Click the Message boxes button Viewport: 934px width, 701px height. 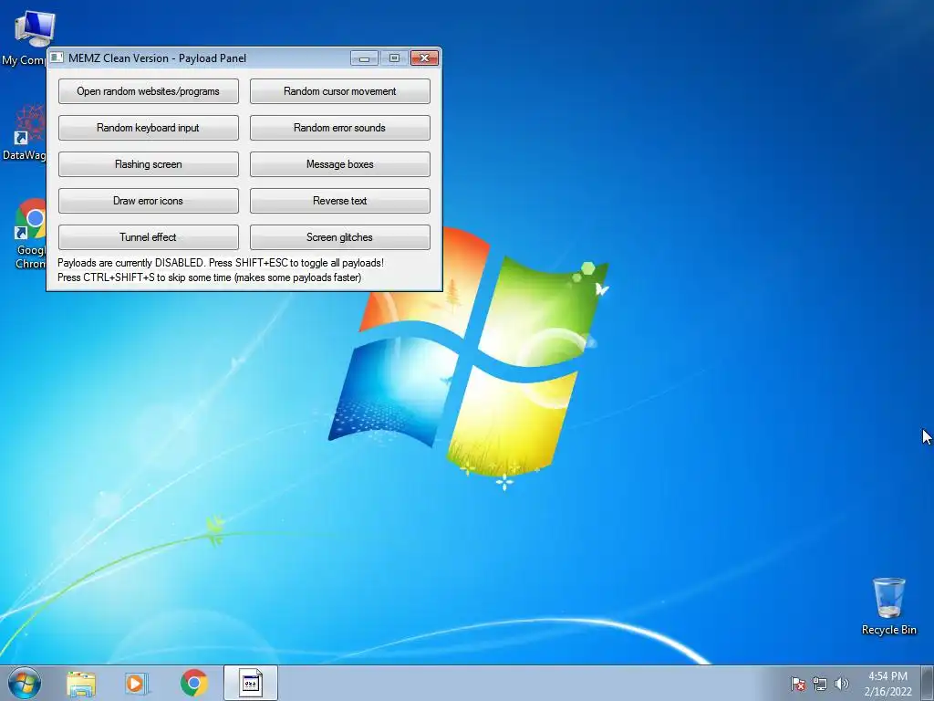339,164
